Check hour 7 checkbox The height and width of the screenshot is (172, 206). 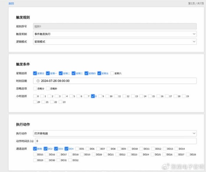[85, 96]
